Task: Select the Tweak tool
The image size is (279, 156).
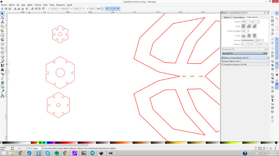Action: [2, 22]
